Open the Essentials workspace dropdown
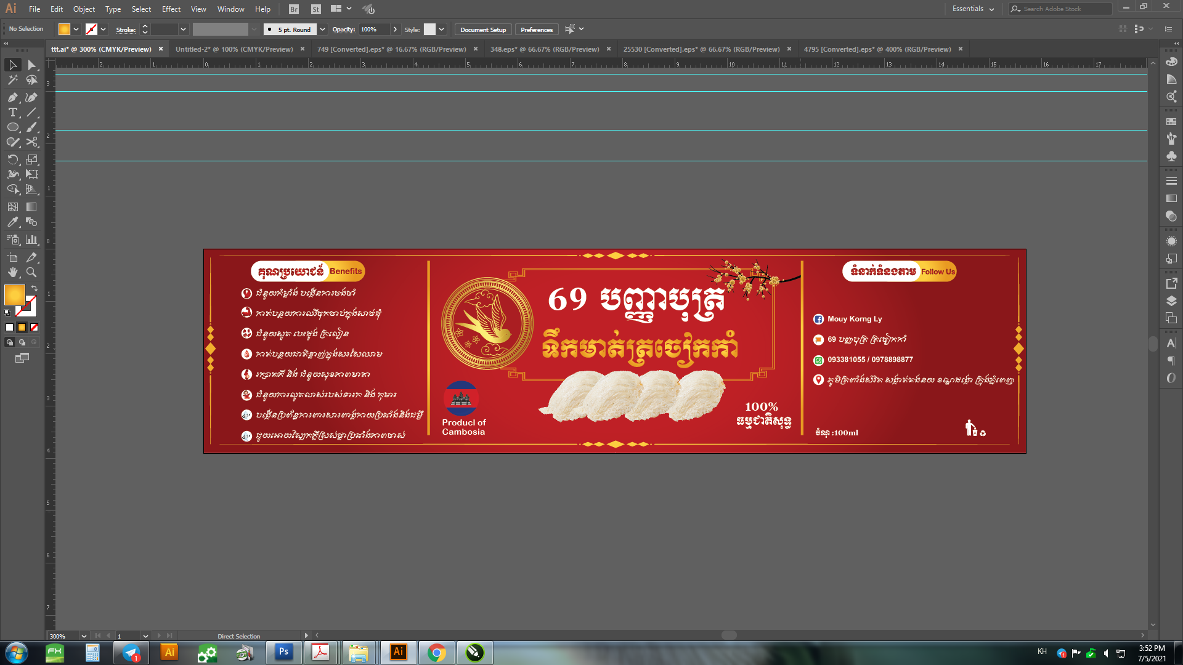This screenshot has height=665, width=1183. pos(973,9)
